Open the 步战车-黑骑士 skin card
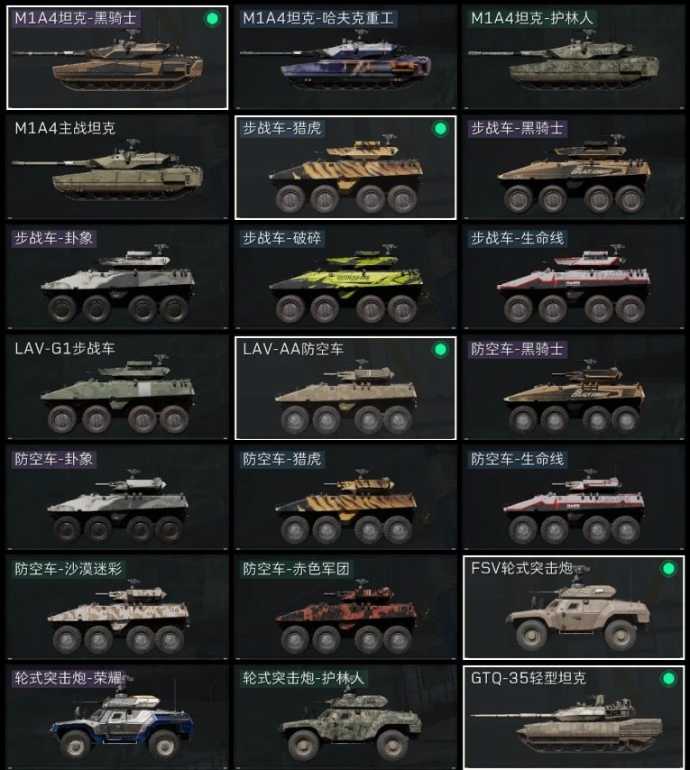This screenshot has height=770, width=690. coord(574,168)
